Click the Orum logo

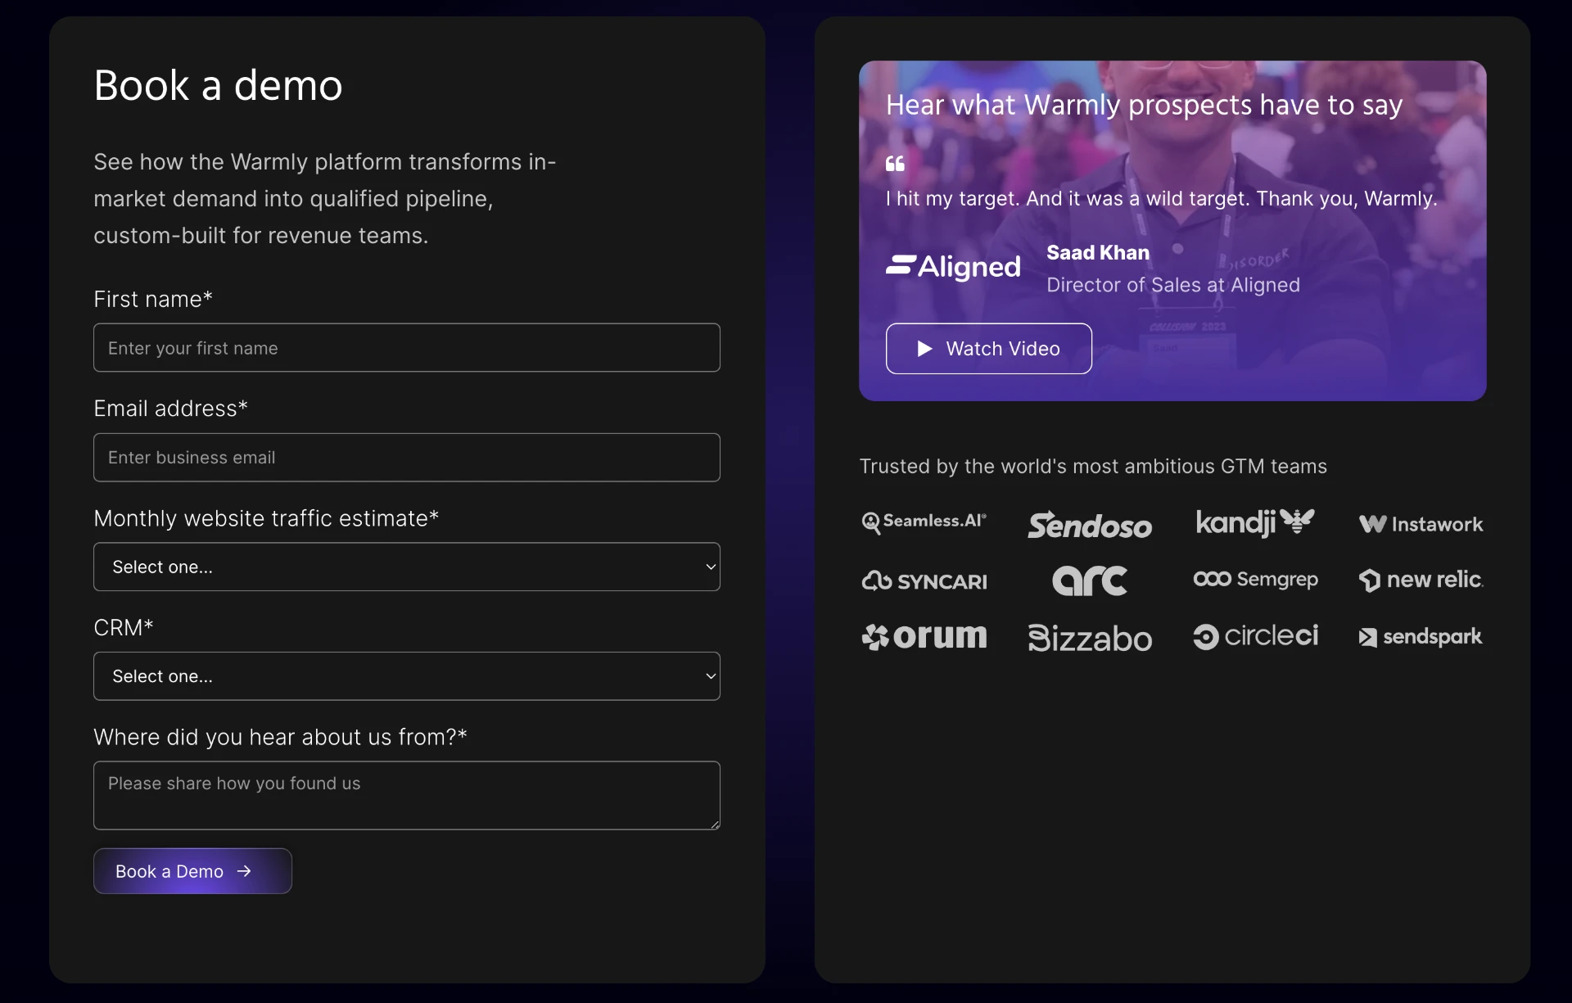click(924, 636)
